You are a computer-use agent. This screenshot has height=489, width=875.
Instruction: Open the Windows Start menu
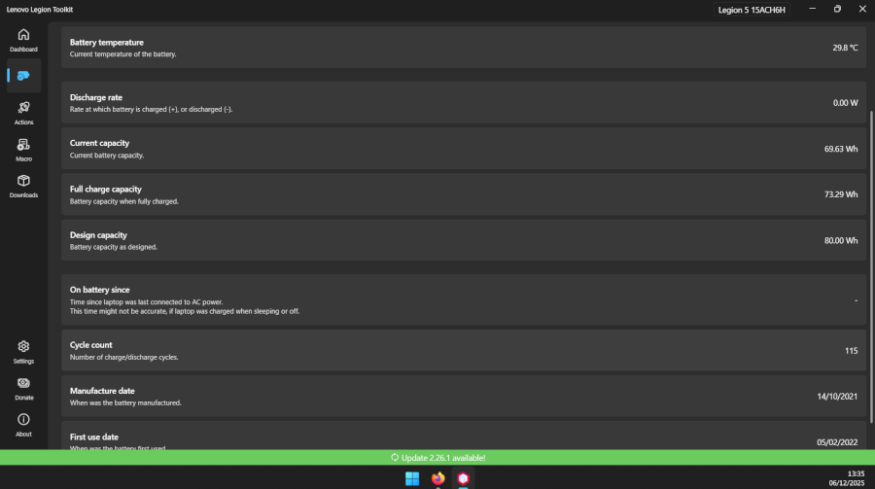coord(412,478)
